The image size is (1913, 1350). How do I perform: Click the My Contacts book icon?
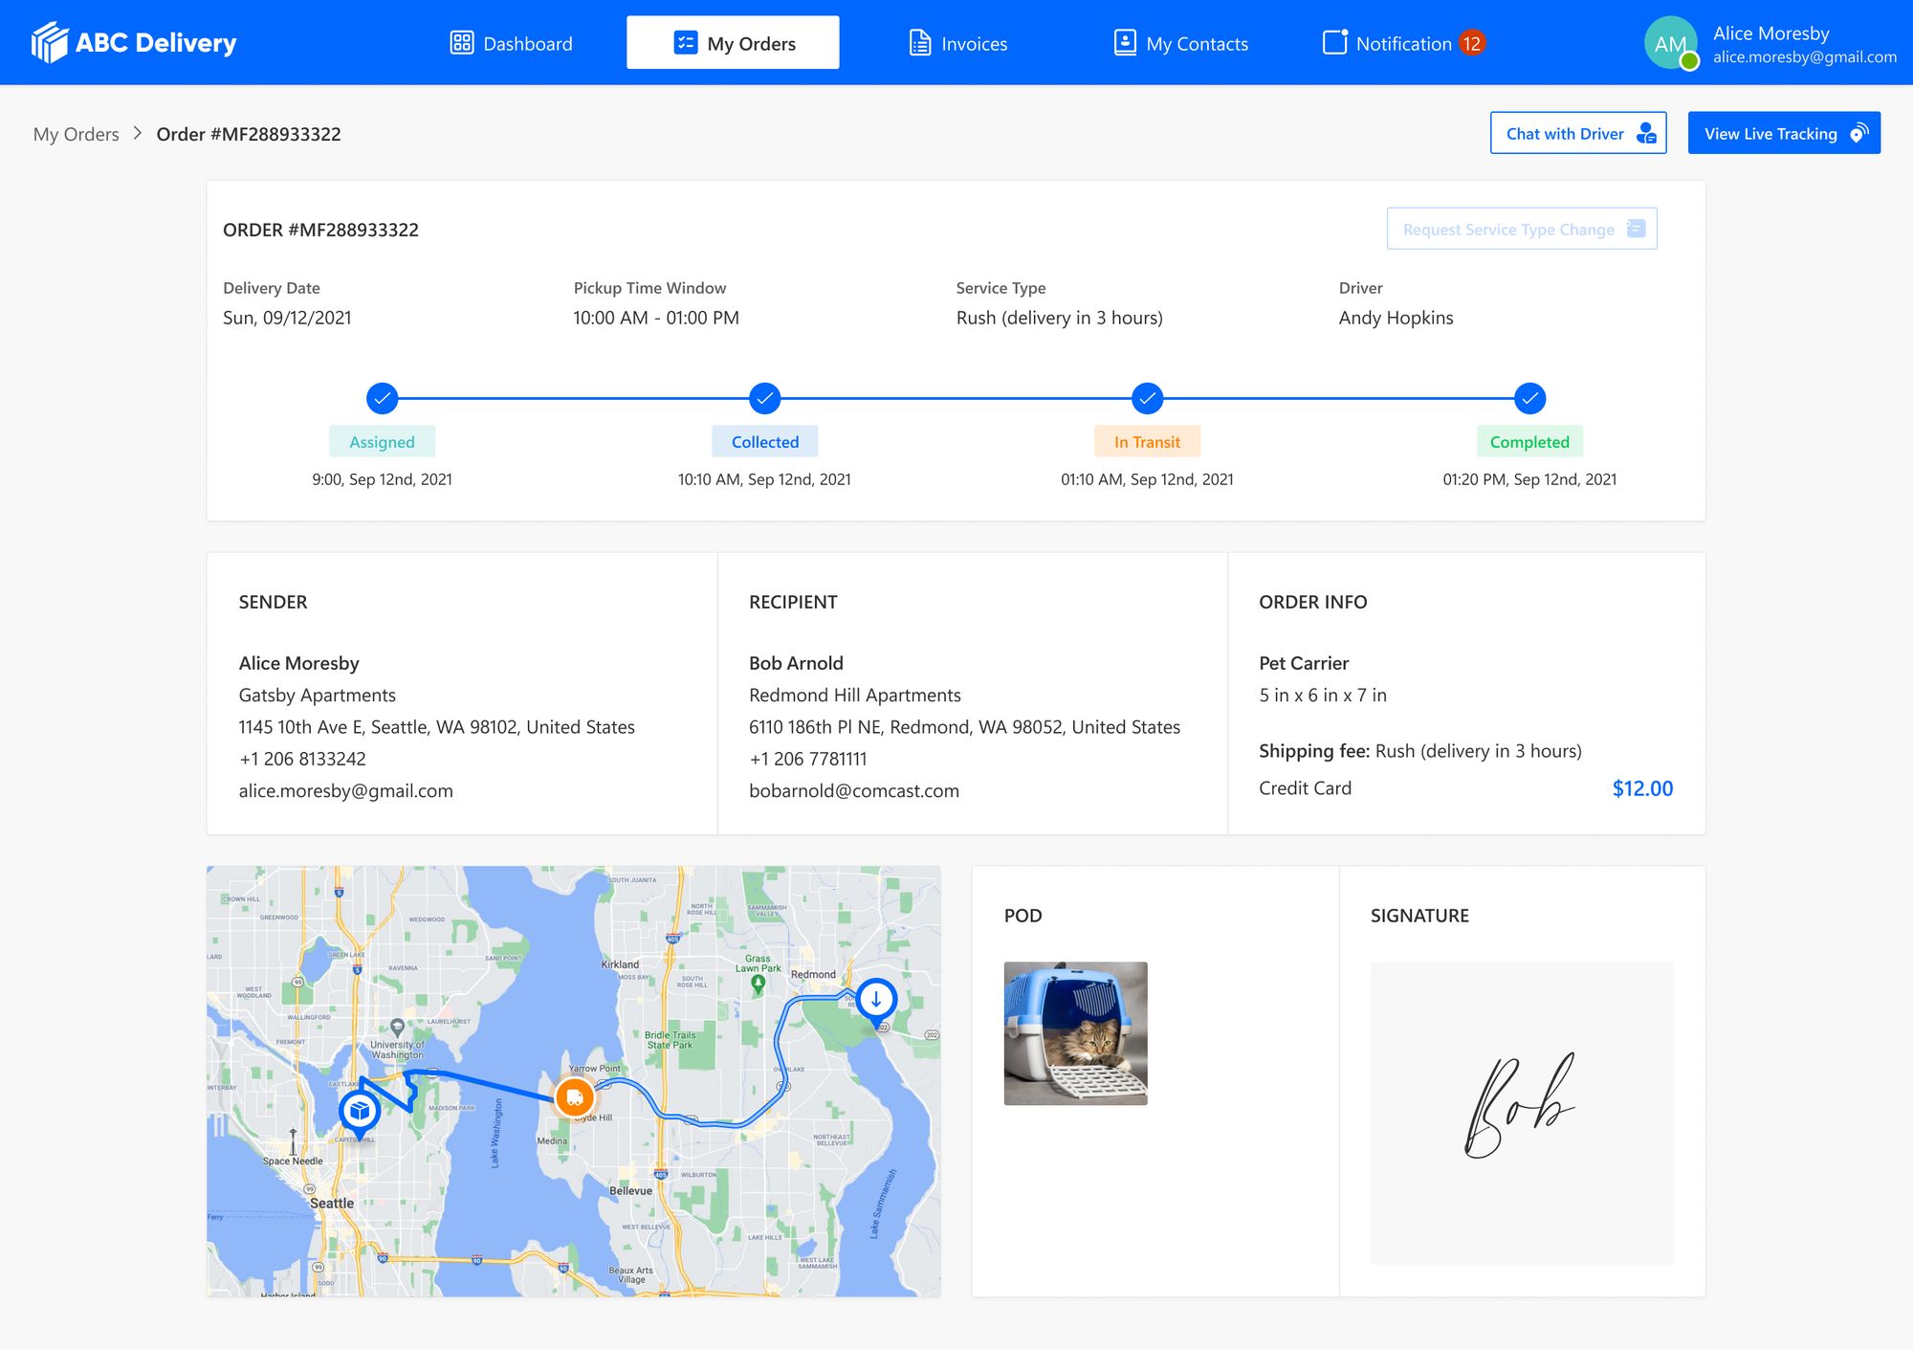tap(1125, 43)
